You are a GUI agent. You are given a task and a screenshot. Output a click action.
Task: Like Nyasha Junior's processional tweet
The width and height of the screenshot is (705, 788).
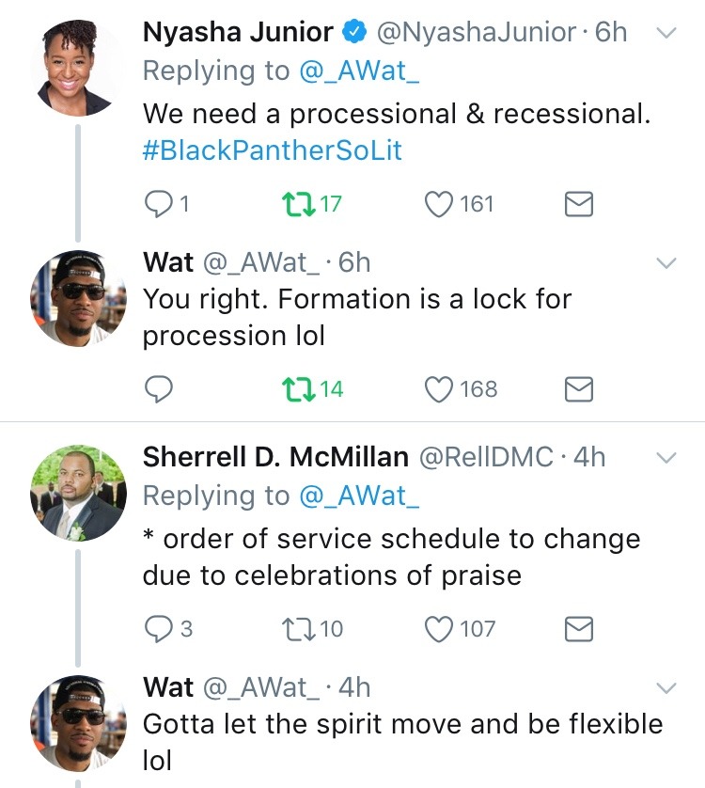coord(440,204)
